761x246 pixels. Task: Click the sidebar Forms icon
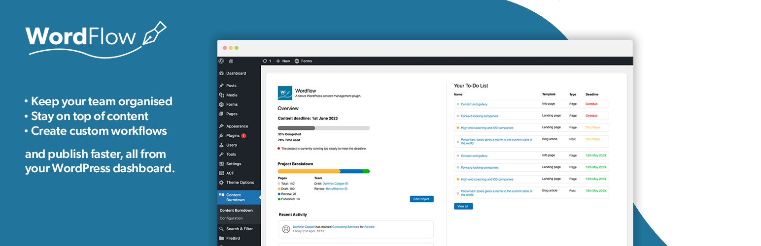click(221, 104)
